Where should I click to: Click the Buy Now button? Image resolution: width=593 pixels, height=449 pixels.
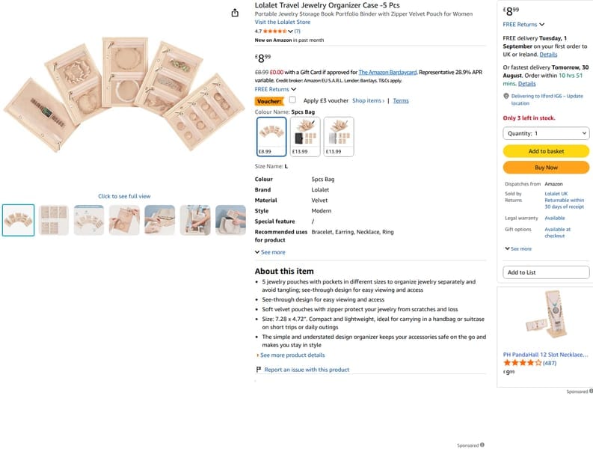coord(546,168)
